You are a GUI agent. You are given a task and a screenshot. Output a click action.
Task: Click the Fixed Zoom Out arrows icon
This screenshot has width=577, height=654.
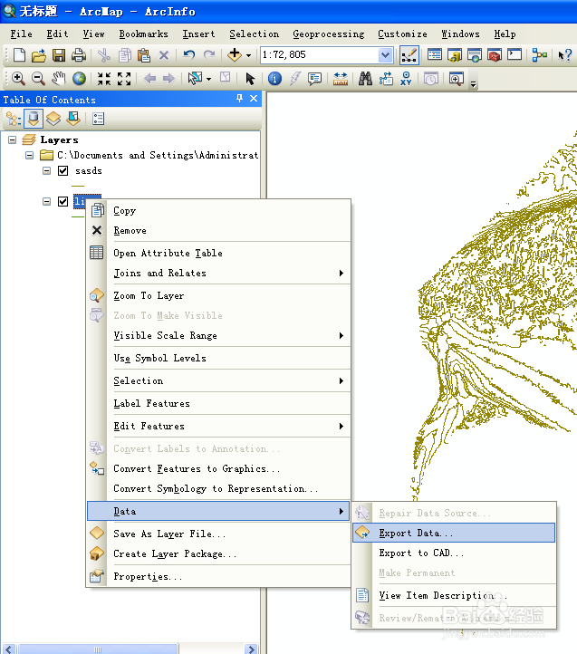pos(124,79)
